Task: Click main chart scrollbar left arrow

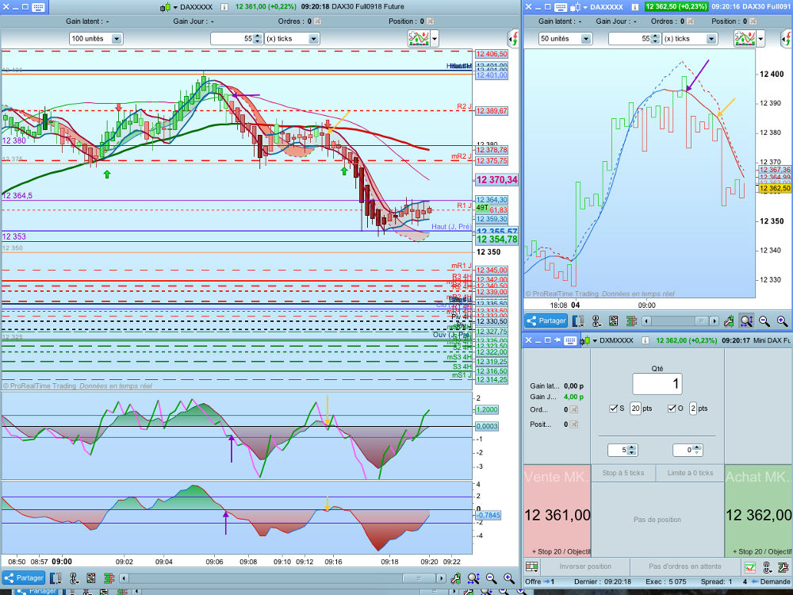Action: 124,578
